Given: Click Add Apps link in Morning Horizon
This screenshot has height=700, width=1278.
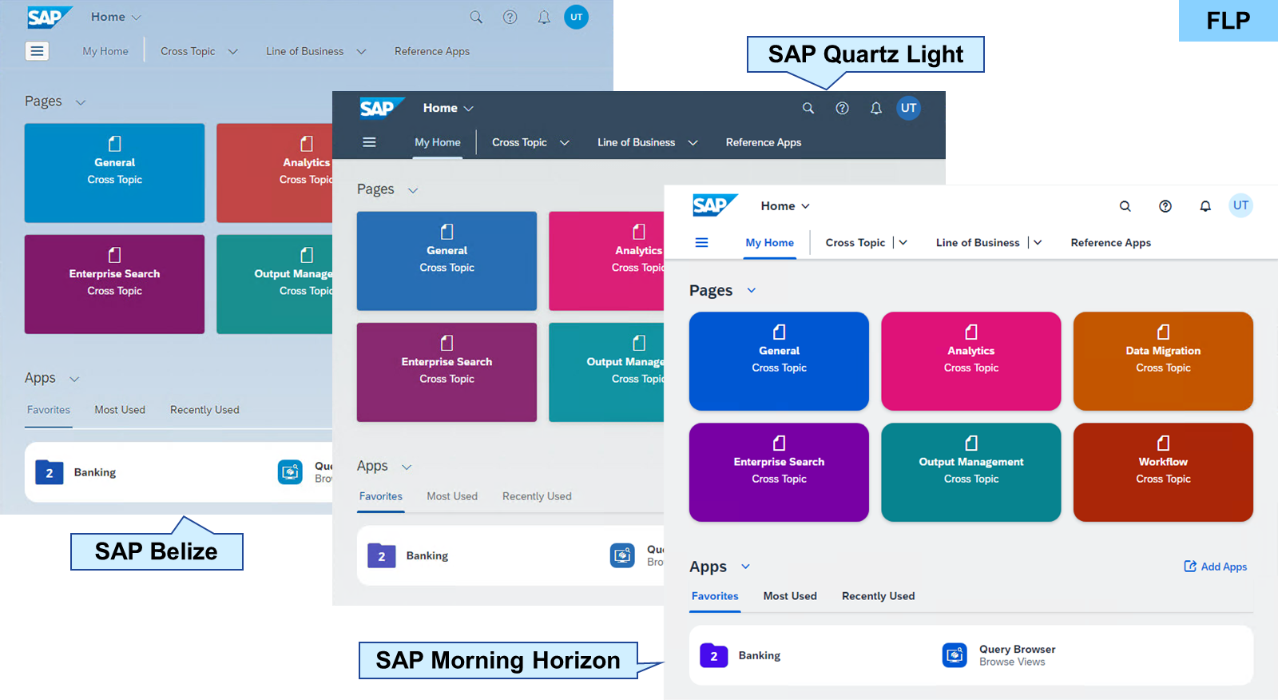Looking at the screenshot, I should point(1215,567).
